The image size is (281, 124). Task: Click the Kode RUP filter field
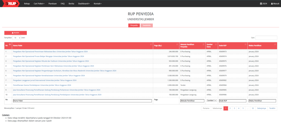coord(233,101)
